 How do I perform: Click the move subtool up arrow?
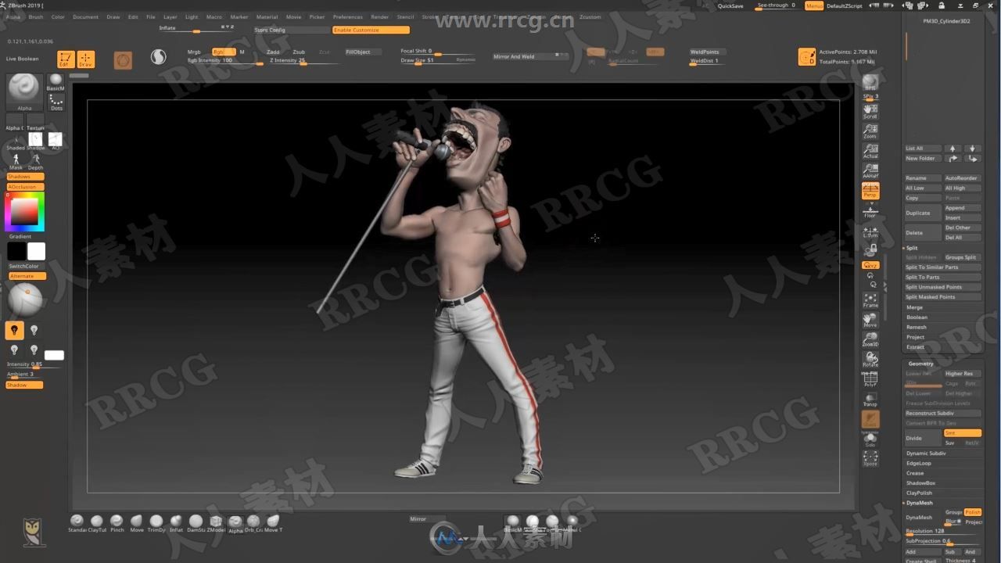953,148
